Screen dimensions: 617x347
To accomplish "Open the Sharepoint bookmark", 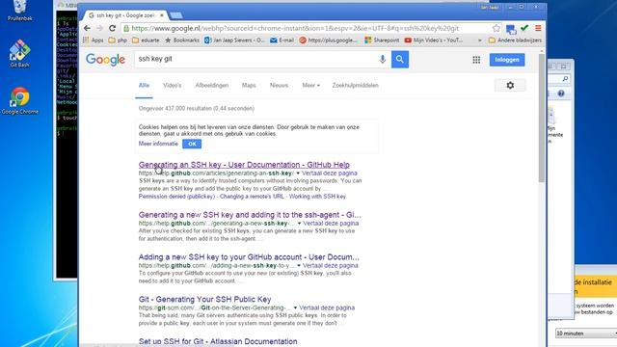I will [x=382, y=40].
